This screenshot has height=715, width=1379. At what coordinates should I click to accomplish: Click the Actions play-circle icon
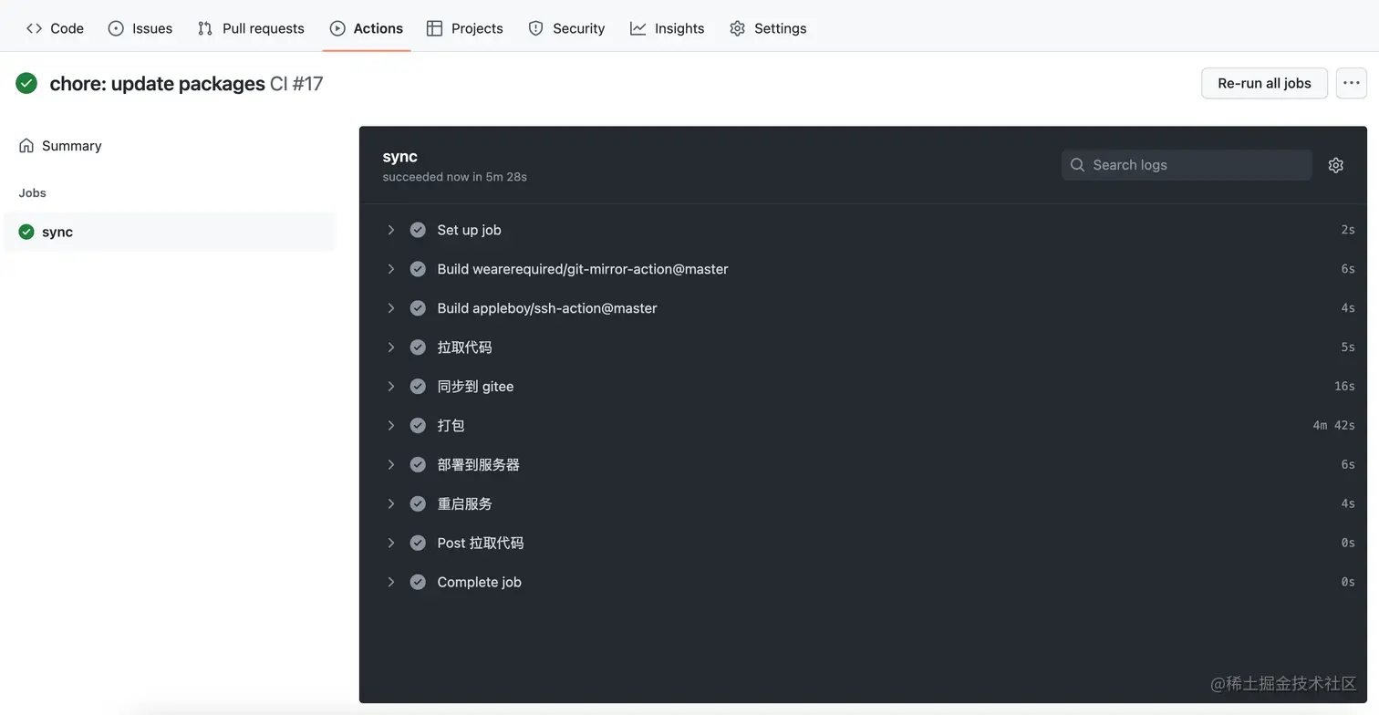pos(337,28)
